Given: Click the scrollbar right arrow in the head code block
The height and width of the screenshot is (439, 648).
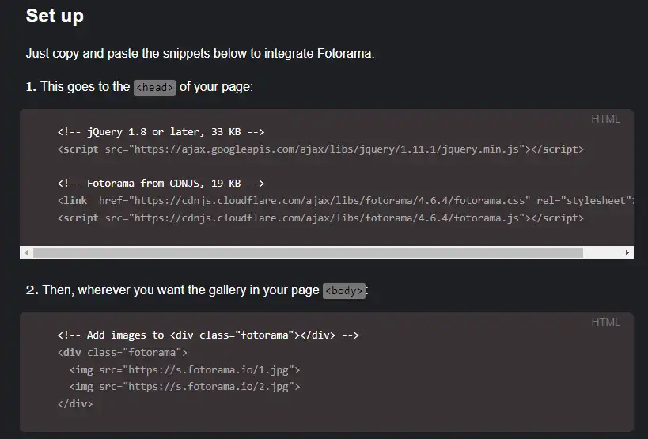Looking at the screenshot, I should click(x=627, y=253).
